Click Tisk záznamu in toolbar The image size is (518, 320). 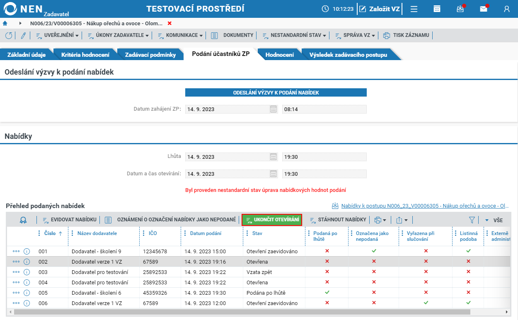[x=406, y=35]
